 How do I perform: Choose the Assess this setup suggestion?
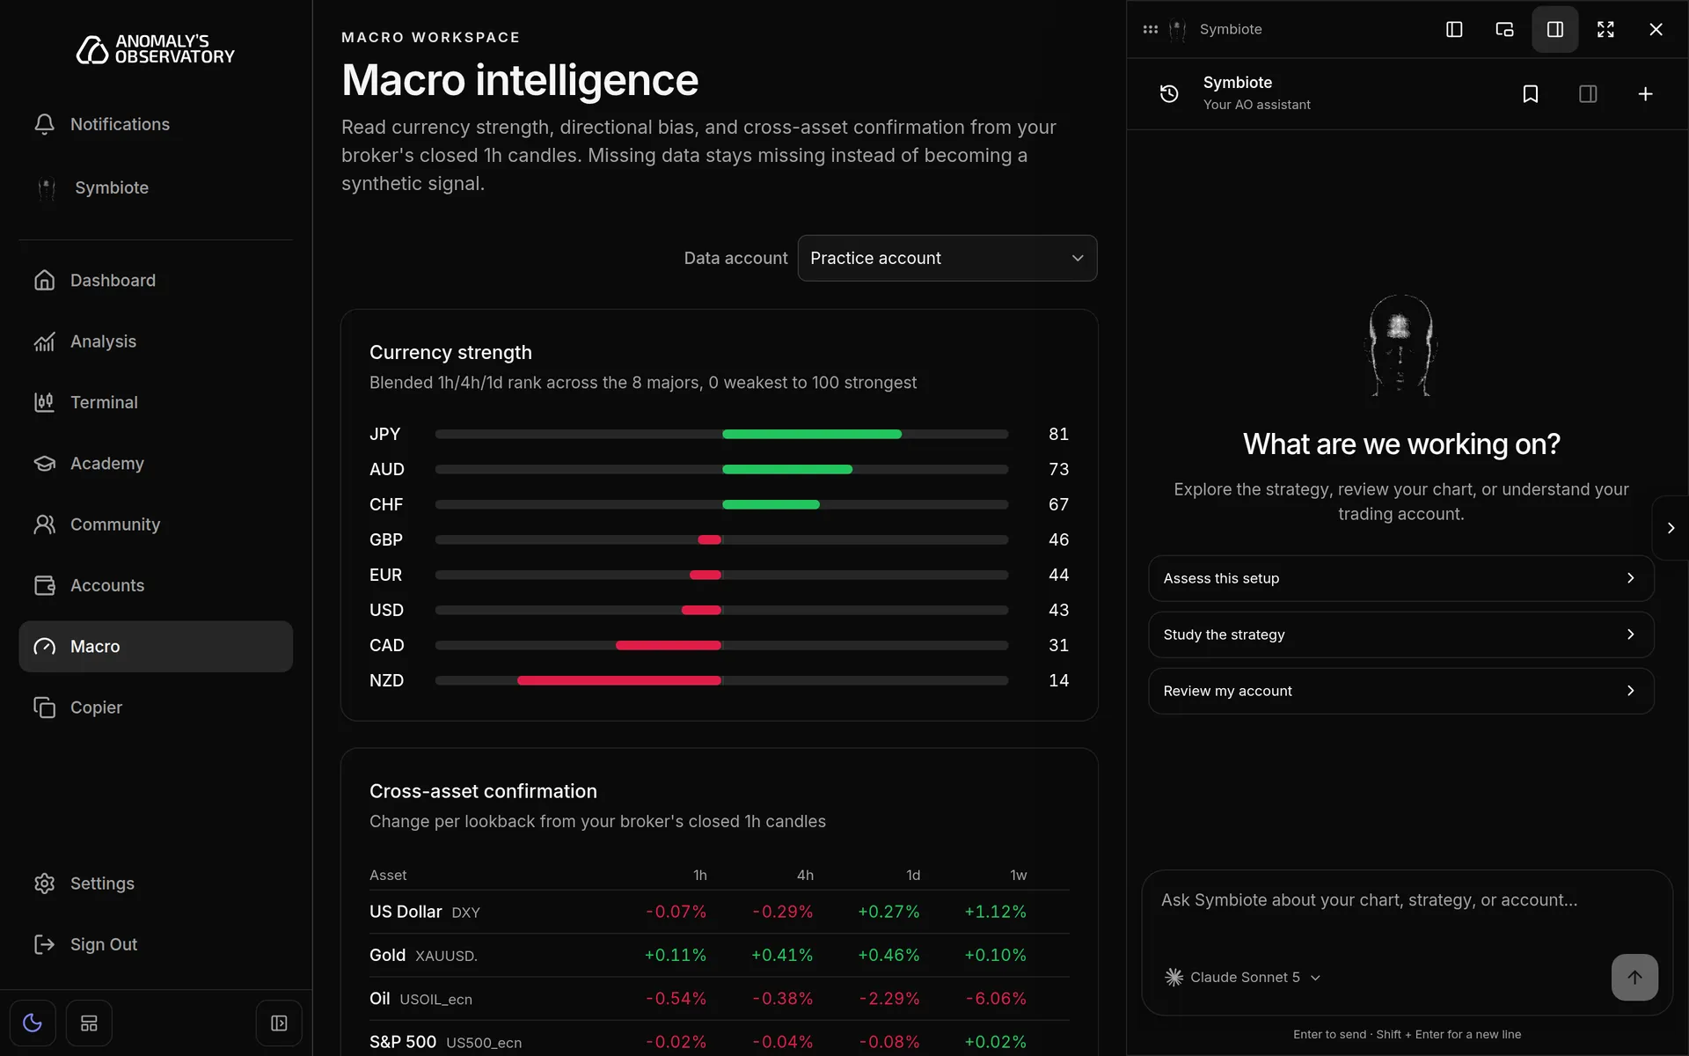tap(1400, 578)
